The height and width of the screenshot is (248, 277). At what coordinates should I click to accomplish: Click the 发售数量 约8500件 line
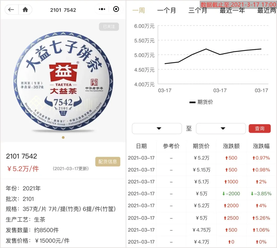[x=32, y=230]
